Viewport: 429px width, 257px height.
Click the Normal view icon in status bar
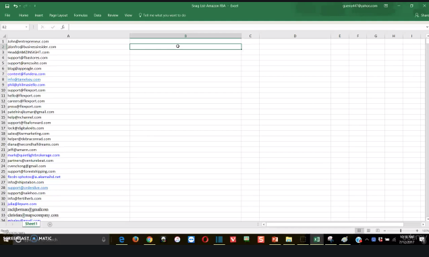(x=360, y=231)
